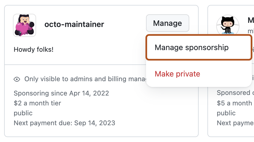This screenshot has width=254, height=142.
Task: Click the octo-maintainer heart avatar
Action: pos(24,25)
